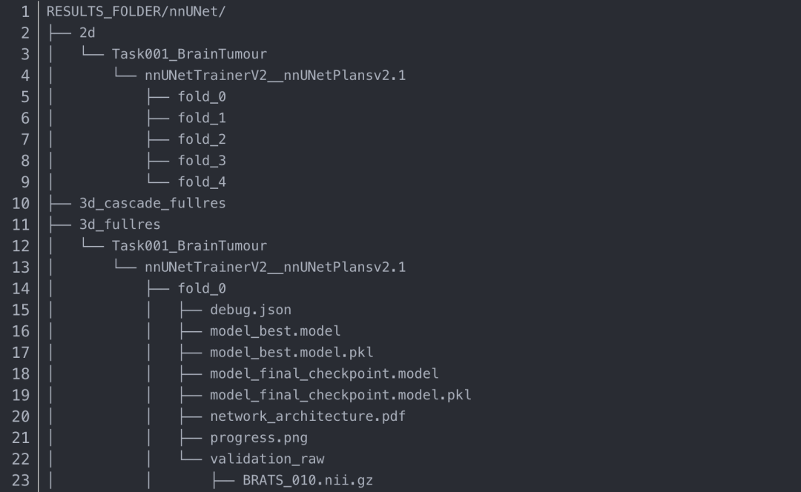Viewport: 801px width, 492px height.
Task: Click fold_1 in the tree
Action: (202, 118)
